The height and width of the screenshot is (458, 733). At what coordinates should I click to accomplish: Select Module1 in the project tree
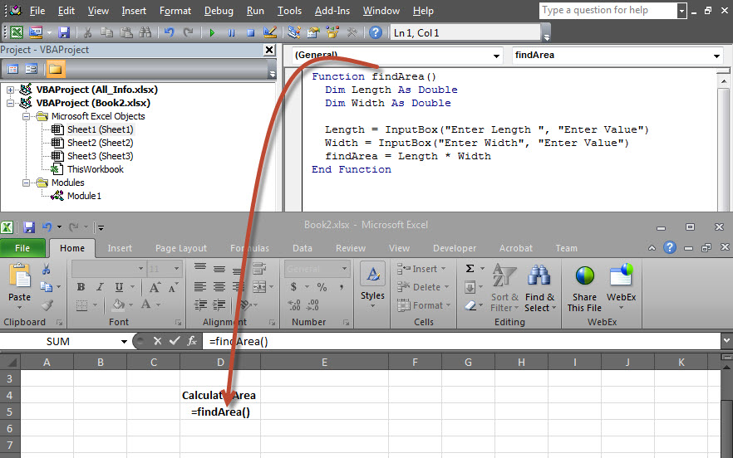tap(83, 196)
